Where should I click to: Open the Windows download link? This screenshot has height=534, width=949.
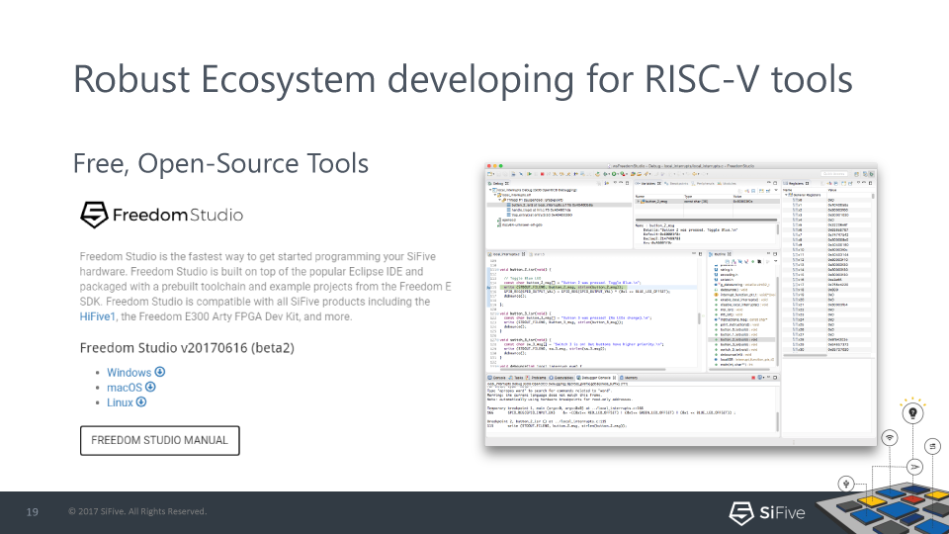[129, 372]
